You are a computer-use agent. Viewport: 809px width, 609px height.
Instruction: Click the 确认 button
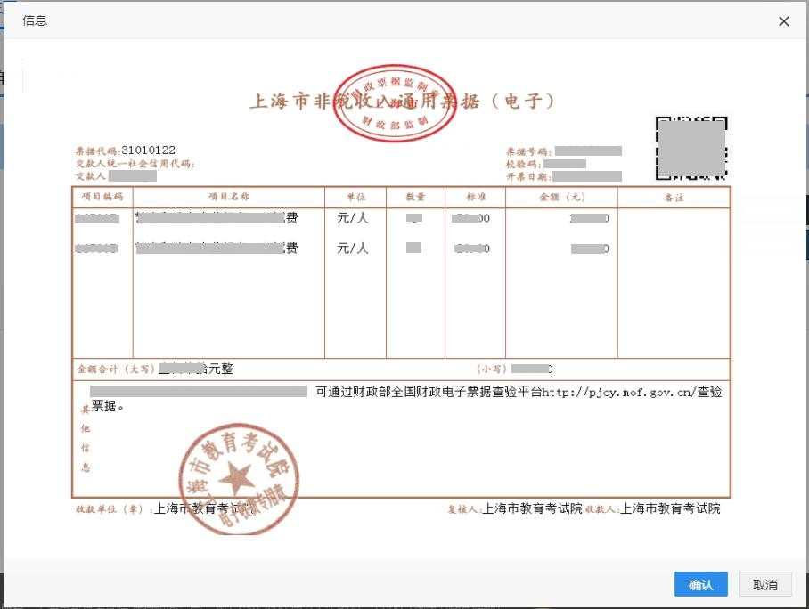tap(700, 584)
